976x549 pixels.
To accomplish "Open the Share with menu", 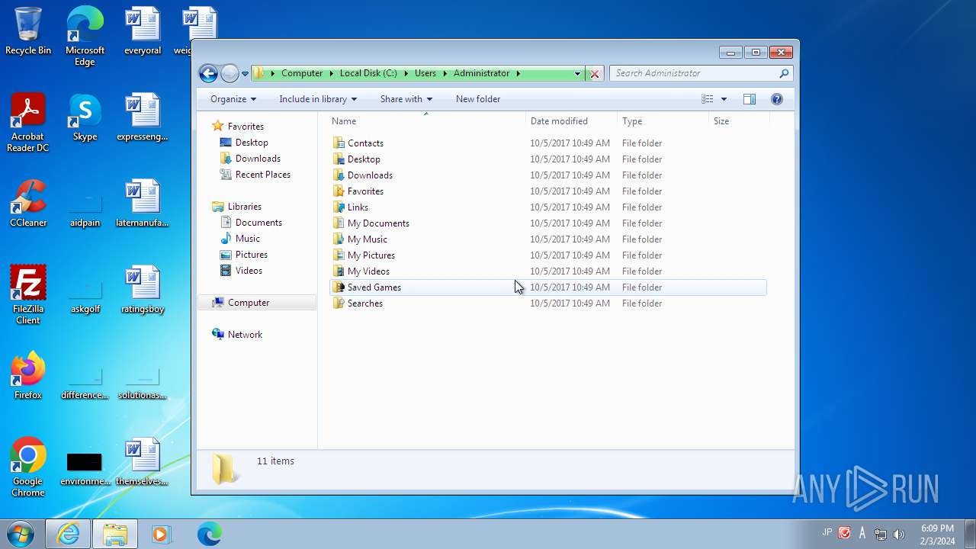I will (406, 99).
